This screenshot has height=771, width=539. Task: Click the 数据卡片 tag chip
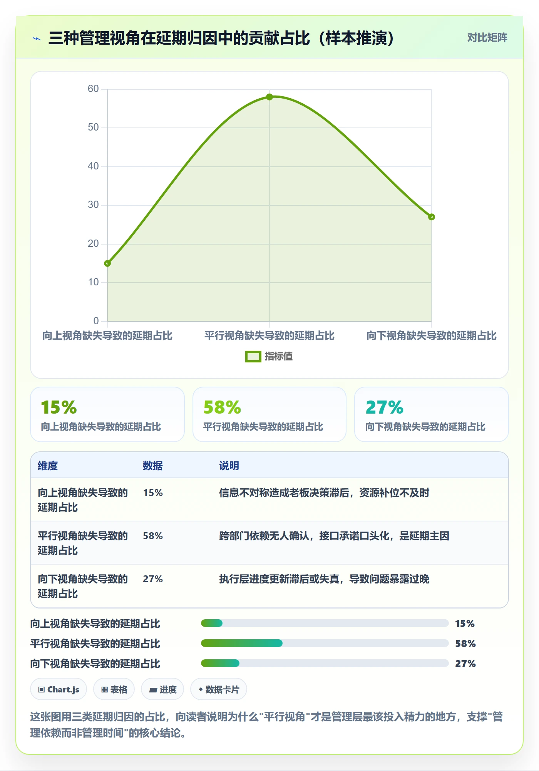pos(219,689)
